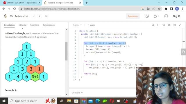Viewport: 186px width, 104px height.
Task: Go back in browser history
Action: click(3, 9)
